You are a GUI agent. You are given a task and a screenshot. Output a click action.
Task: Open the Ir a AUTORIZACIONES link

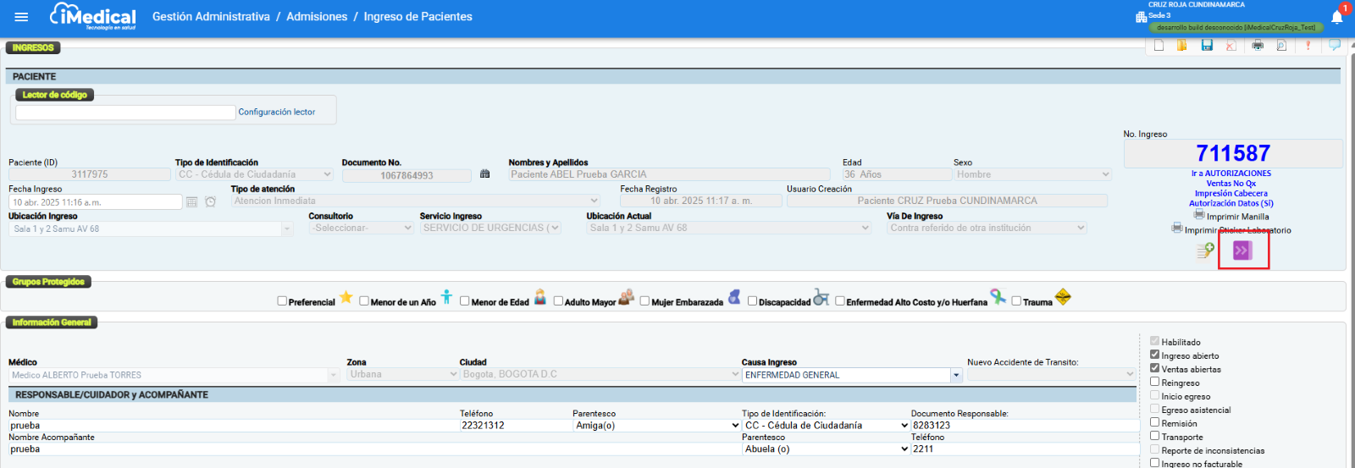click(1231, 173)
